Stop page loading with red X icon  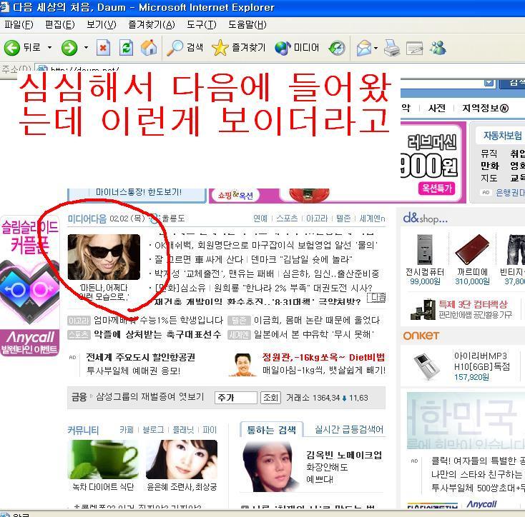coord(103,48)
